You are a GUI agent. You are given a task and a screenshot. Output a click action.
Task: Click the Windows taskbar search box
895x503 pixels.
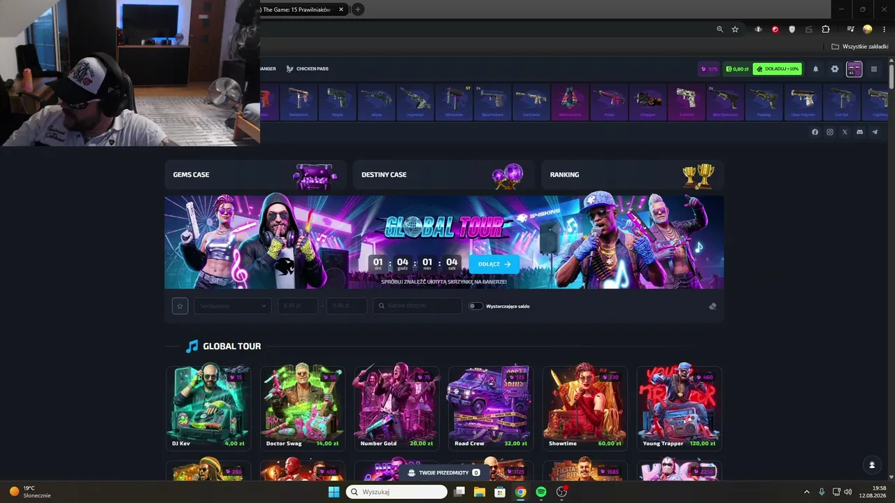click(396, 492)
